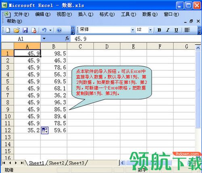Open the 视图(V) menu

point(64,14)
